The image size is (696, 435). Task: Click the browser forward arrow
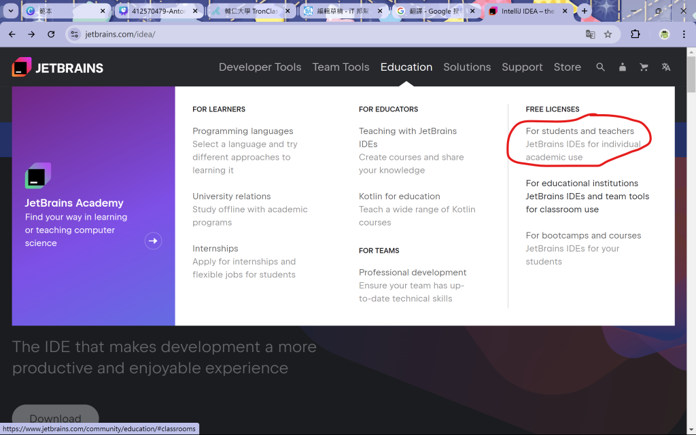31,34
